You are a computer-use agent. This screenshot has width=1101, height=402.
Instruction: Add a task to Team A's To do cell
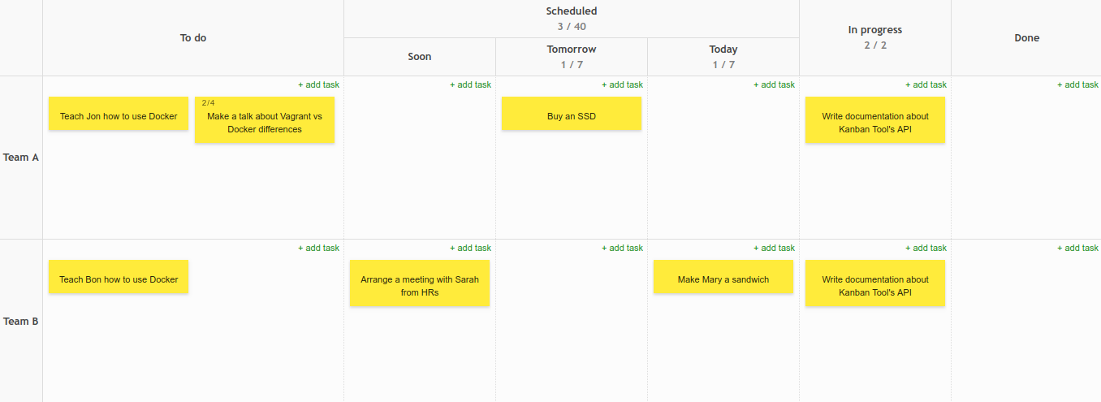click(318, 84)
